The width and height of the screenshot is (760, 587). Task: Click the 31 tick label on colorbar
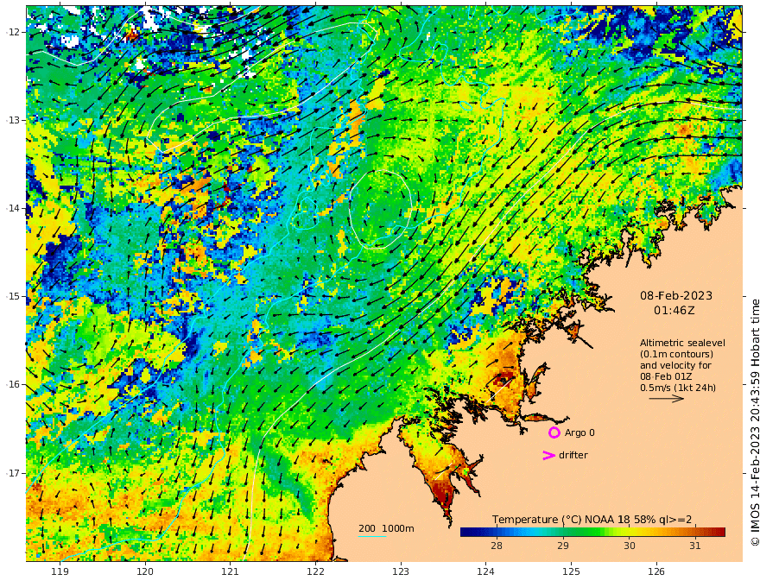[x=695, y=546]
